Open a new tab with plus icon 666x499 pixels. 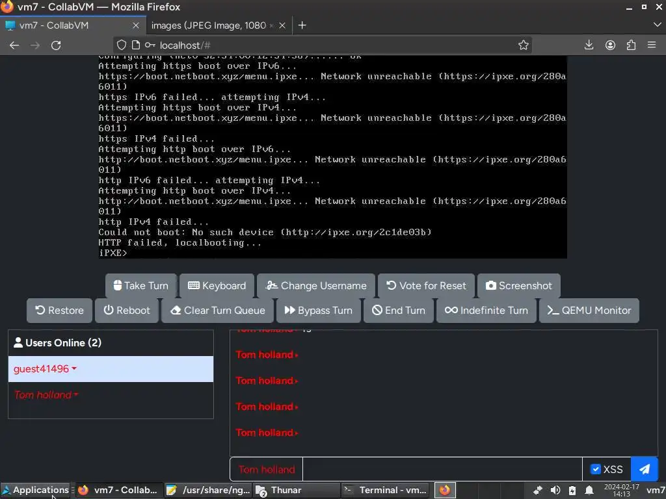(302, 25)
